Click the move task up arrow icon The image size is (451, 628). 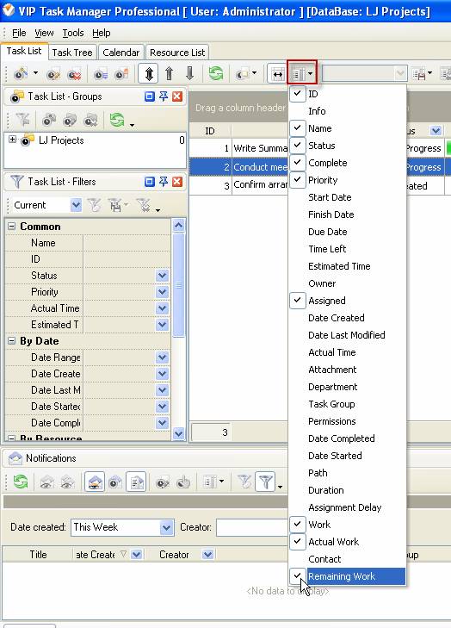[170, 74]
